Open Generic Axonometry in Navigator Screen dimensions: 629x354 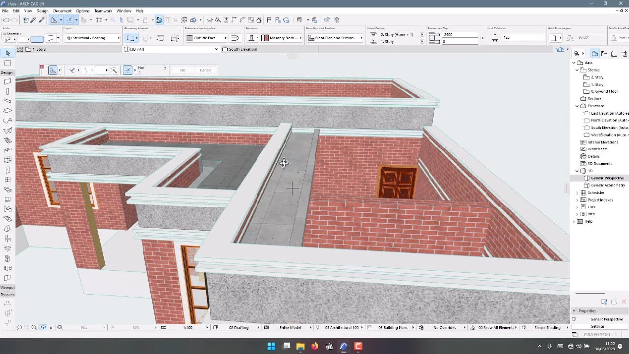608,185
